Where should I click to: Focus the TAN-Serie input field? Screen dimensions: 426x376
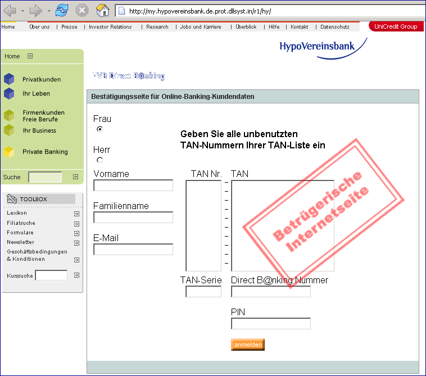(203, 292)
